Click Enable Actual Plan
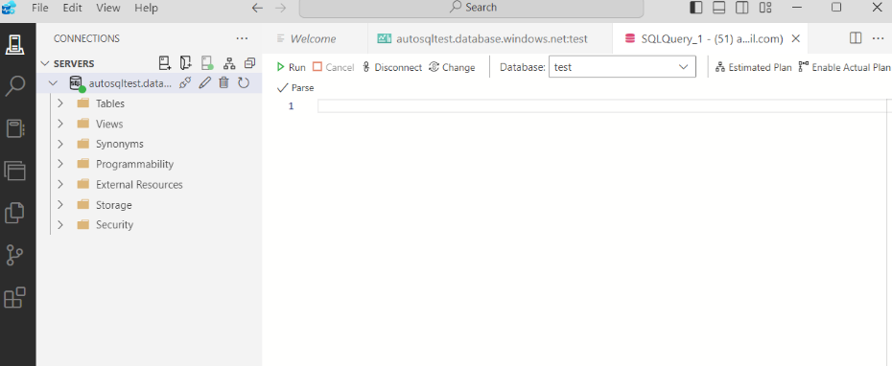This screenshot has width=892, height=366. [x=845, y=67]
